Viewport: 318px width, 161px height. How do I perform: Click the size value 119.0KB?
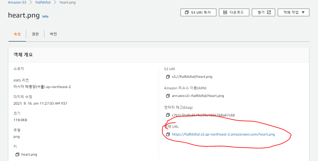coord(20,120)
